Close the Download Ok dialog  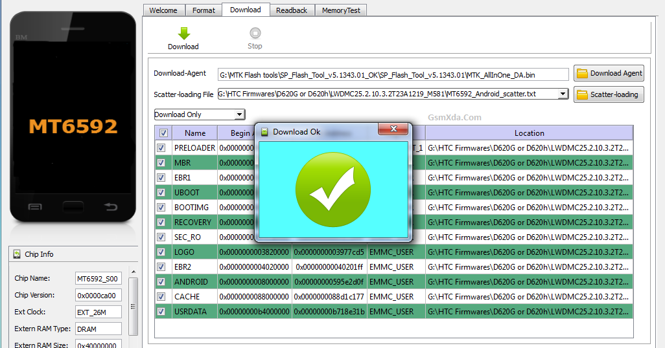tap(393, 129)
